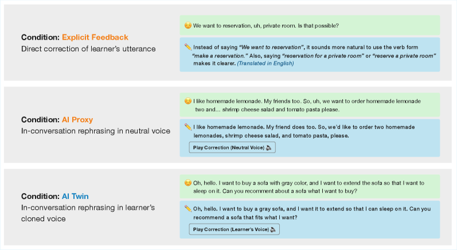Click "Direct correction of learner's utterance" description

click(88, 49)
